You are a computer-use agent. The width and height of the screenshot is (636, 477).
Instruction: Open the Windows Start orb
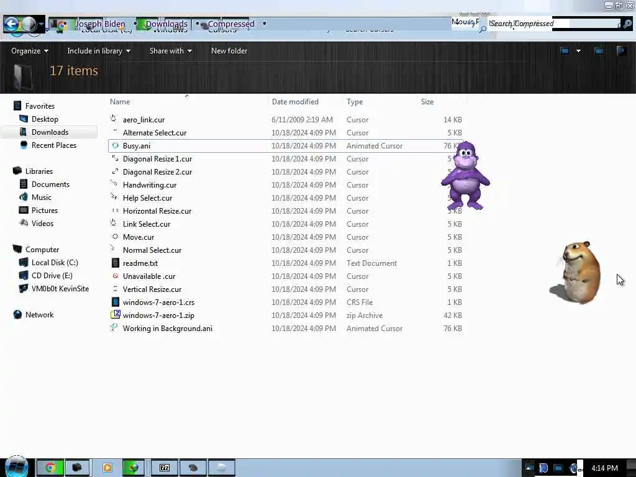click(x=16, y=466)
